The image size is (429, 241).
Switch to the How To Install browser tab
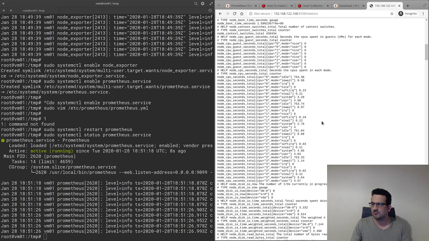click(277, 6)
